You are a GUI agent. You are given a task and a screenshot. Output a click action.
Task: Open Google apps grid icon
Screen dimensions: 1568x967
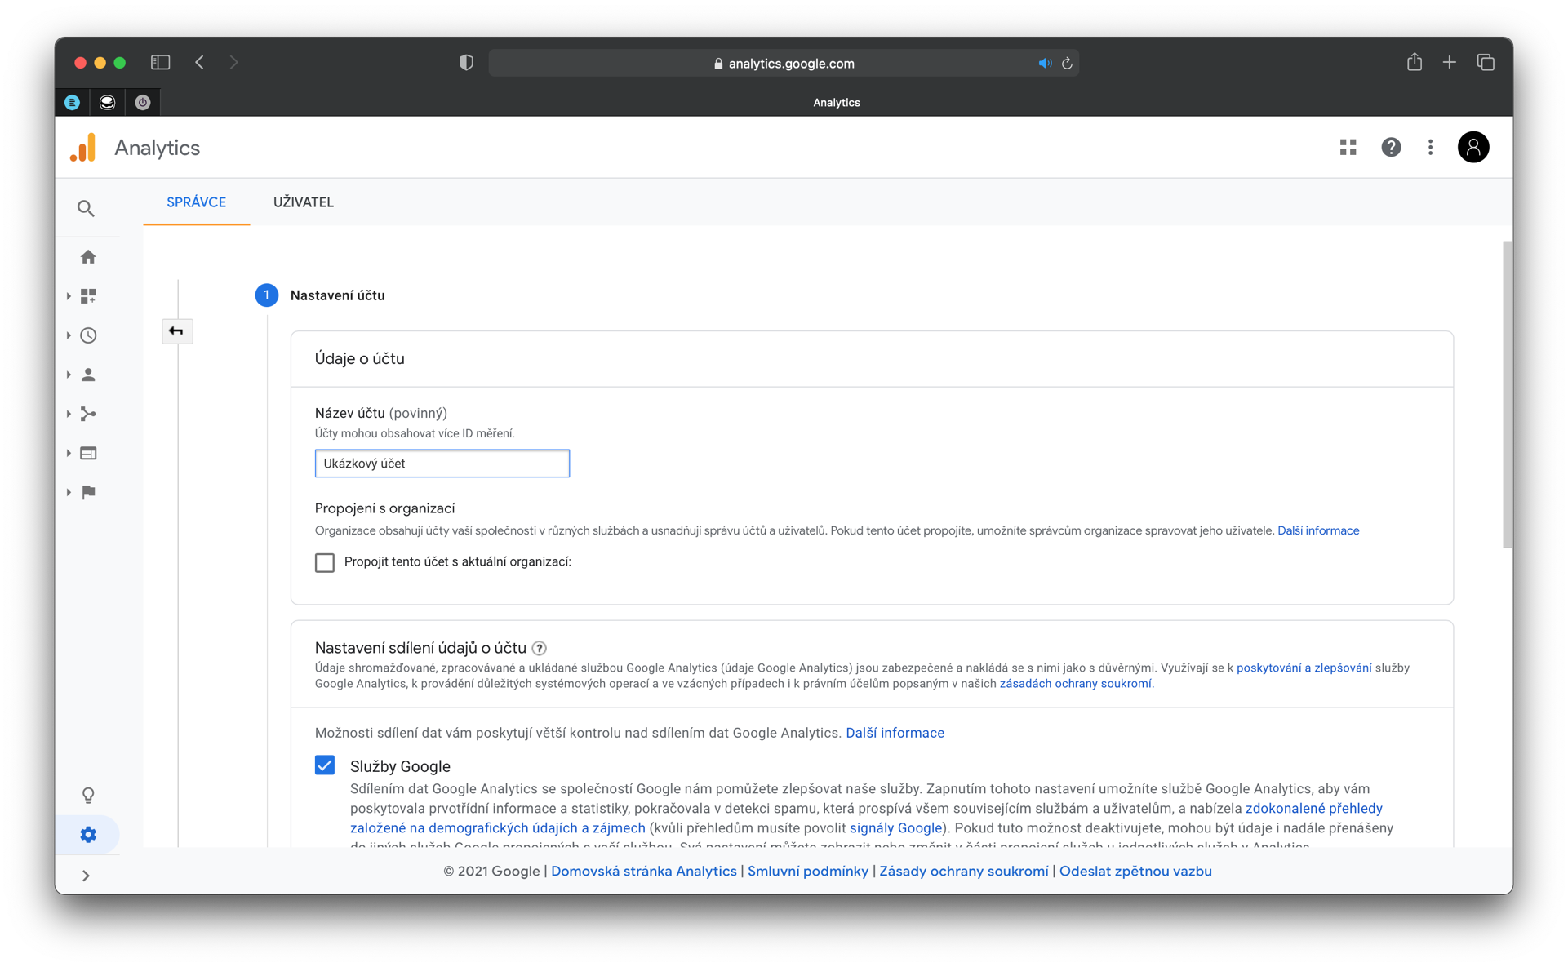point(1348,147)
